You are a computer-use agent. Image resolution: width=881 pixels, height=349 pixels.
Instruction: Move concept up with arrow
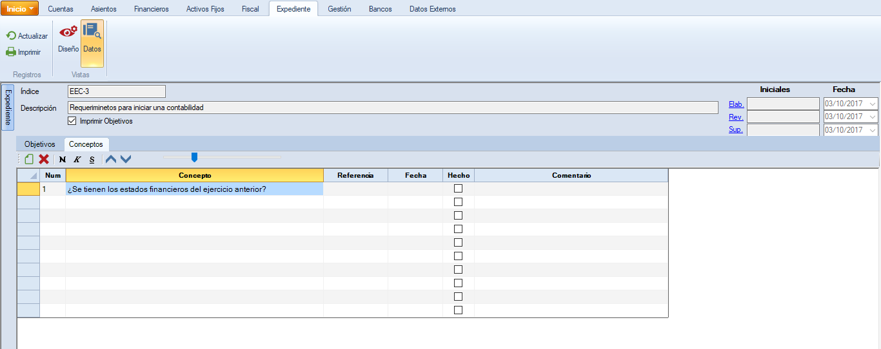pyautogui.click(x=111, y=159)
